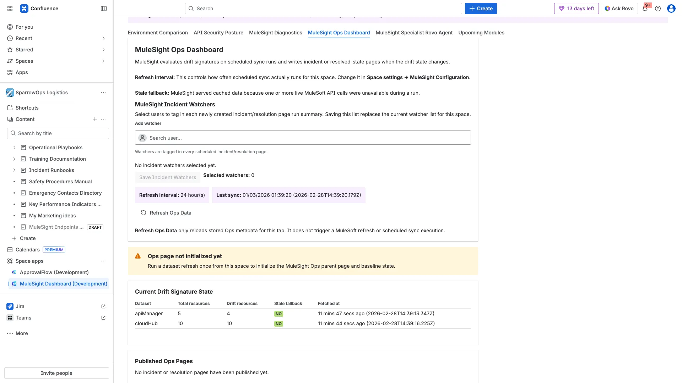Viewport: 682px width, 383px height.
Task: Add new content with the plus icon
Action: 95,119
